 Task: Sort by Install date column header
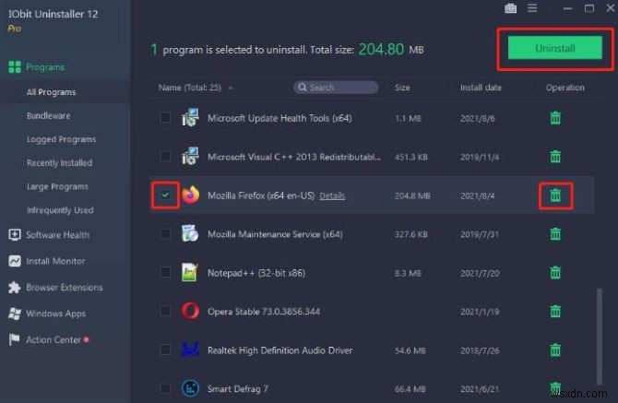pyautogui.click(x=481, y=88)
